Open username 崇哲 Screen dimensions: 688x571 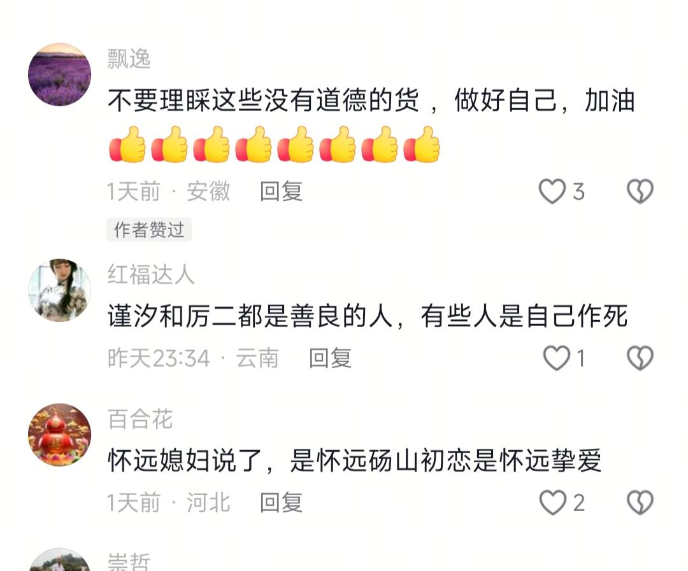pos(129,561)
